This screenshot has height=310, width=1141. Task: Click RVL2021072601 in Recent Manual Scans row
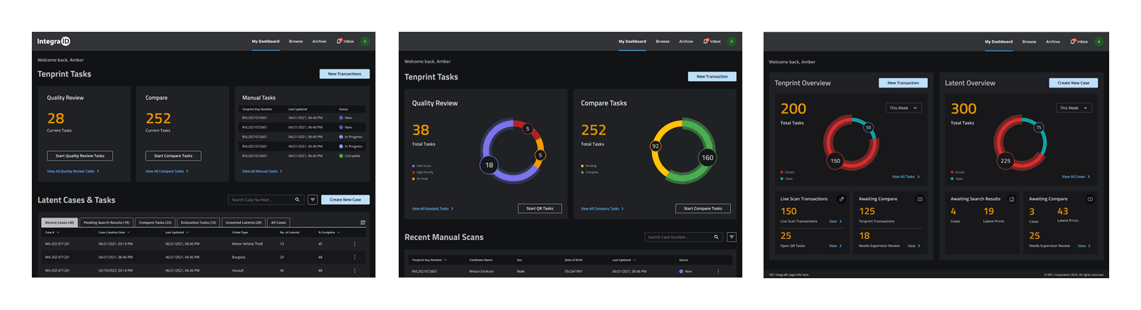(x=425, y=271)
